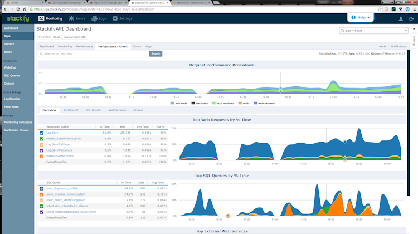418x234 pixels.
Task: Open the Last 4 hours time dropdown
Action: coord(374,31)
